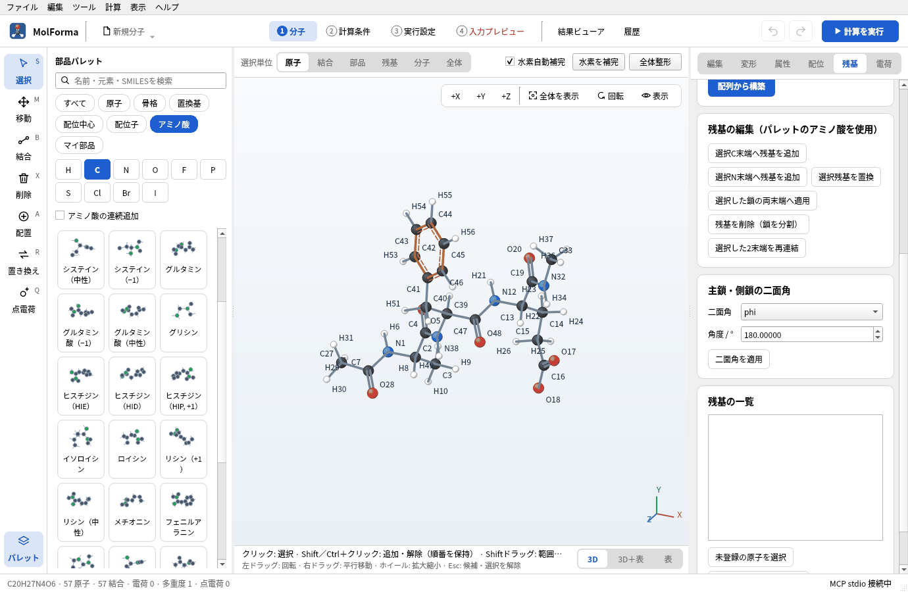This screenshot has width=908, height=592.
Task: Click the redo arrow button
Action: point(801,32)
